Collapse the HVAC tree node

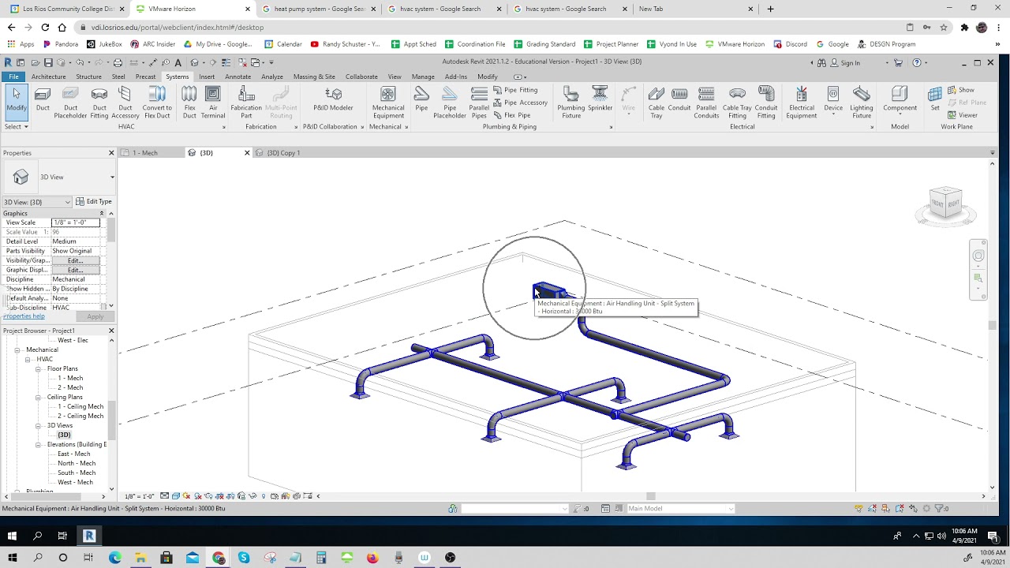[x=28, y=359]
